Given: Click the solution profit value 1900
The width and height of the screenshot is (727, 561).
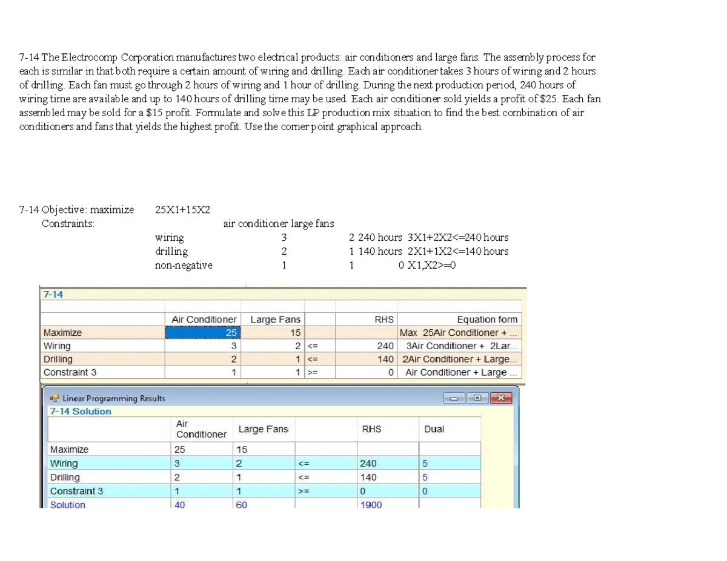Looking at the screenshot, I should [x=371, y=505].
